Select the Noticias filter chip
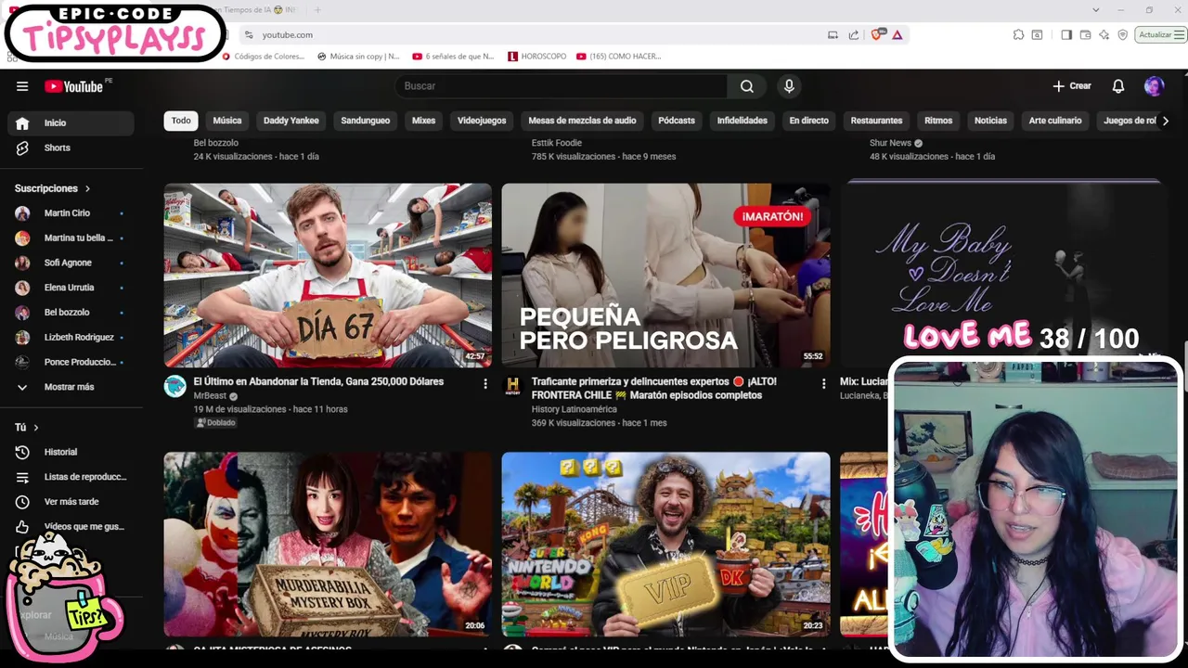The height and width of the screenshot is (668, 1188). coord(990,121)
